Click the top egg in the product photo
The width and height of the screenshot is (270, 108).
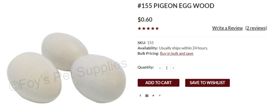coord(65,51)
